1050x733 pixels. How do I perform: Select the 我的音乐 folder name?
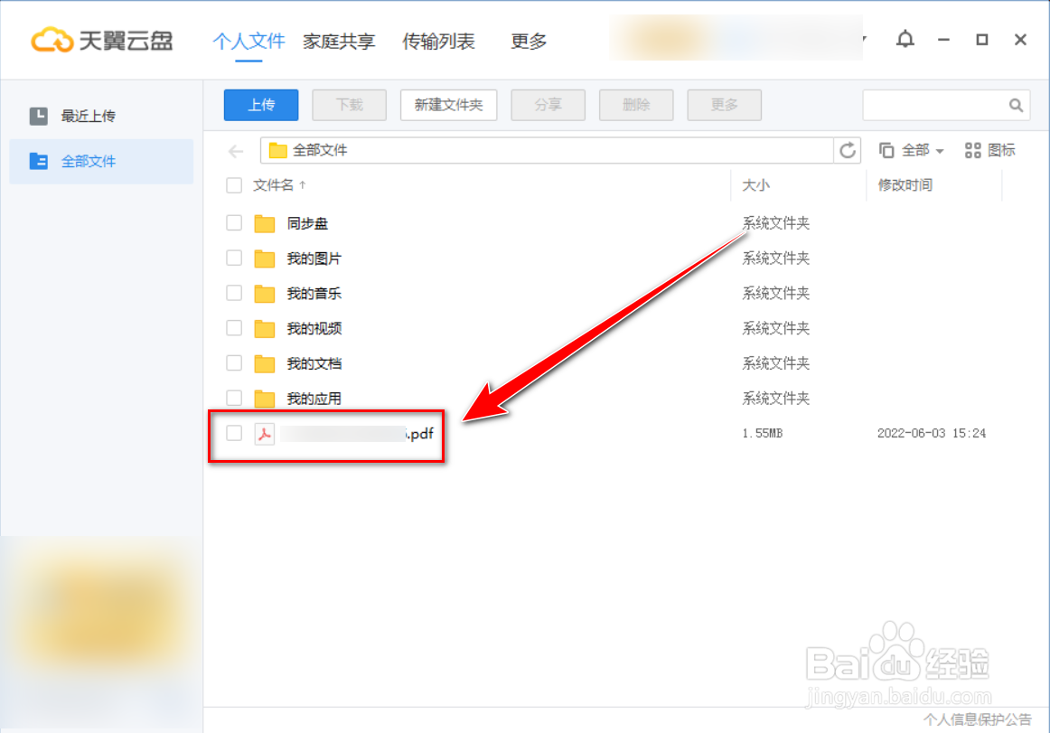point(314,294)
